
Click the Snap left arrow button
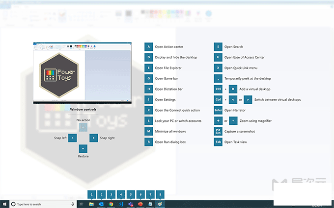click(x=72, y=138)
